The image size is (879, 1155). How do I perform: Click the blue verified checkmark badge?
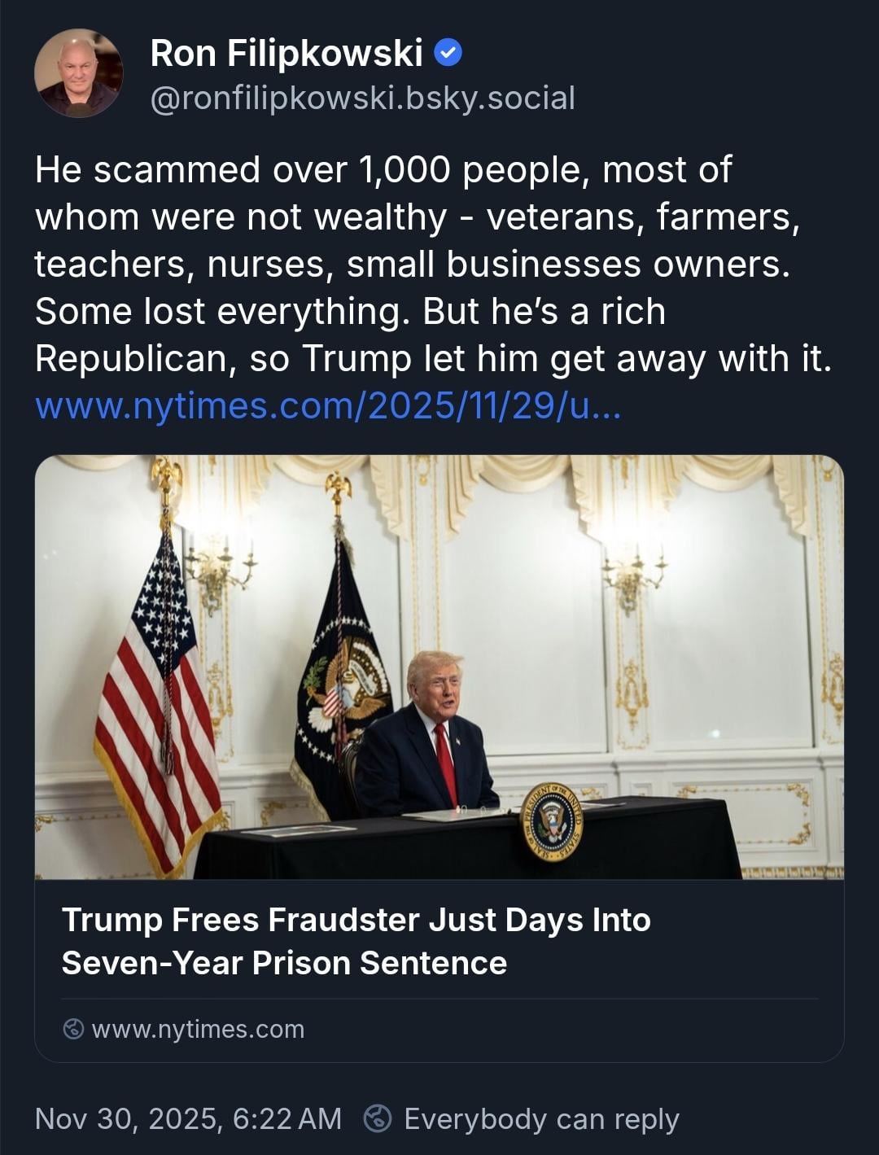pyautogui.click(x=448, y=54)
